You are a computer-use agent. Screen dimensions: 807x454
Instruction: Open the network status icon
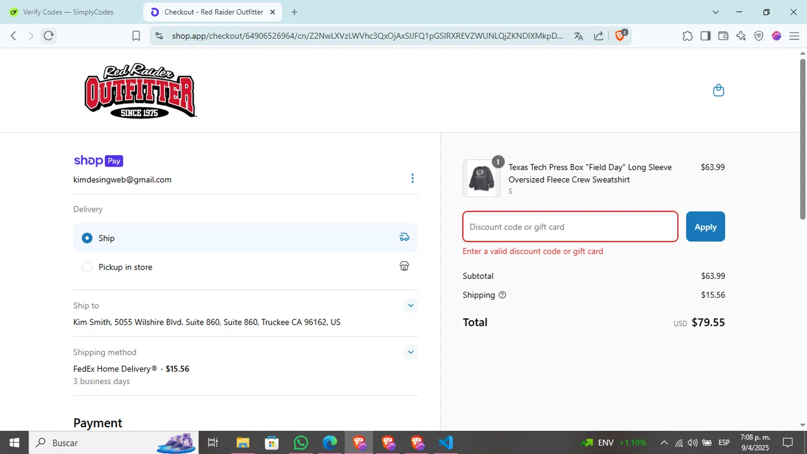tap(679, 443)
